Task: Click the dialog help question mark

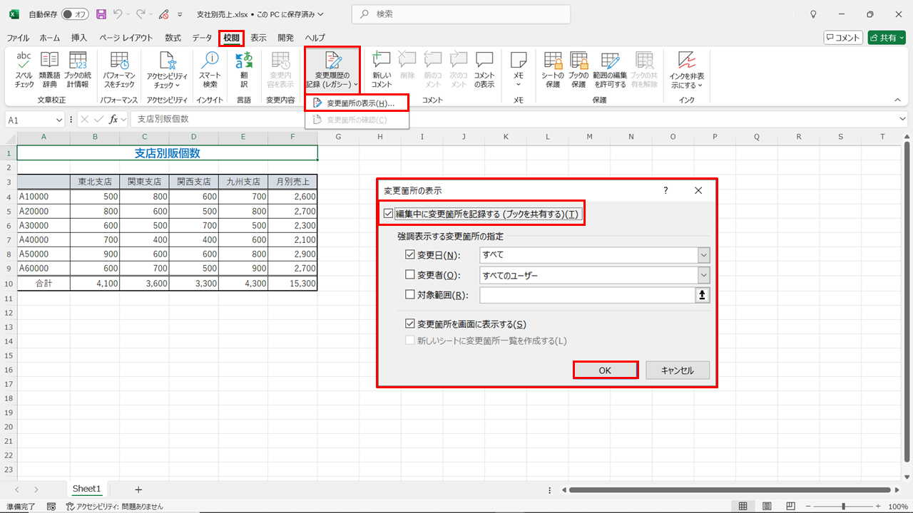Action: pos(665,190)
